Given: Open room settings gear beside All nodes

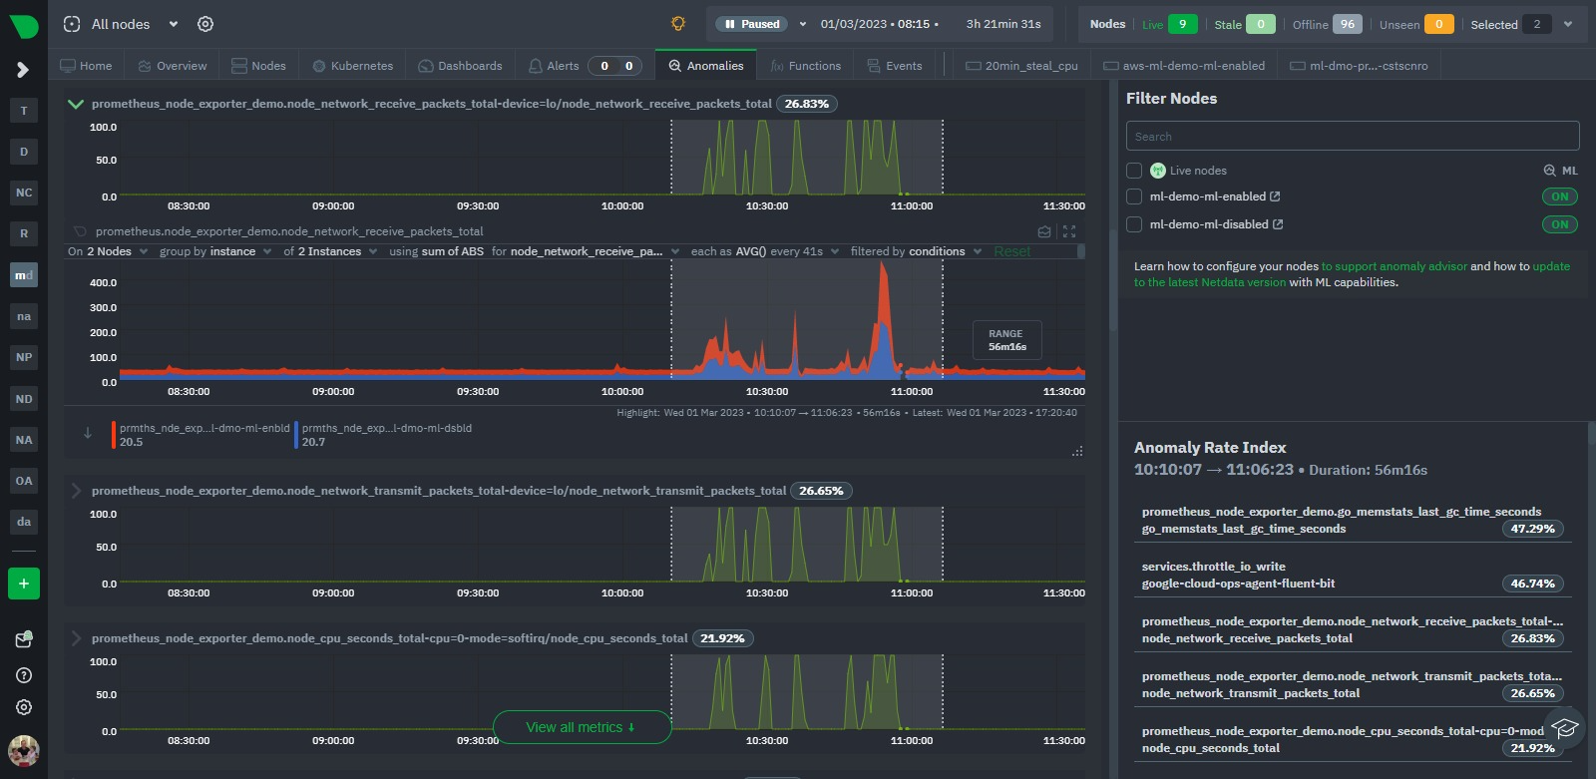Looking at the screenshot, I should coord(205,24).
